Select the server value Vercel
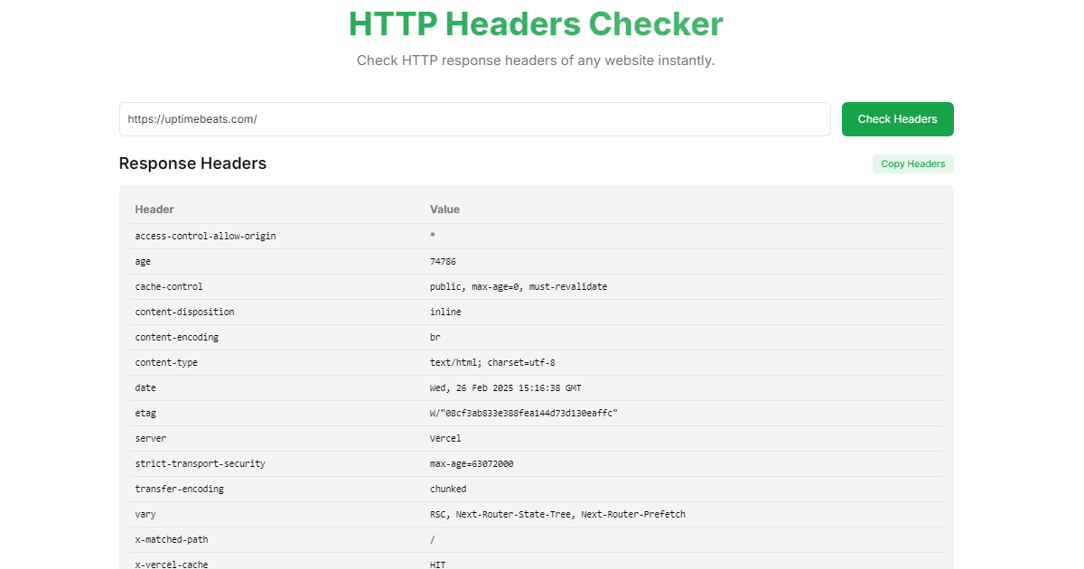 click(445, 438)
